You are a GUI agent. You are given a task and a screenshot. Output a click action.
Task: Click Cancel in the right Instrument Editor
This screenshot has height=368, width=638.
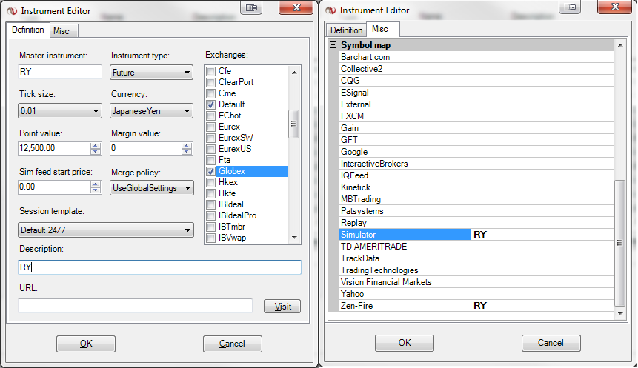click(551, 343)
